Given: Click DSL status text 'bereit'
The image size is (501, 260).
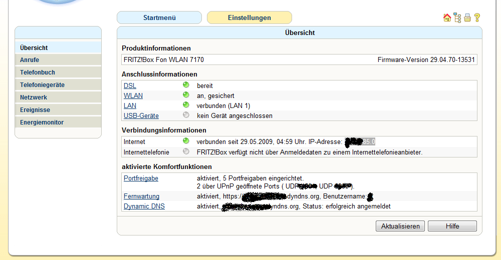Looking at the screenshot, I should pyautogui.click(x=205, y=85).
